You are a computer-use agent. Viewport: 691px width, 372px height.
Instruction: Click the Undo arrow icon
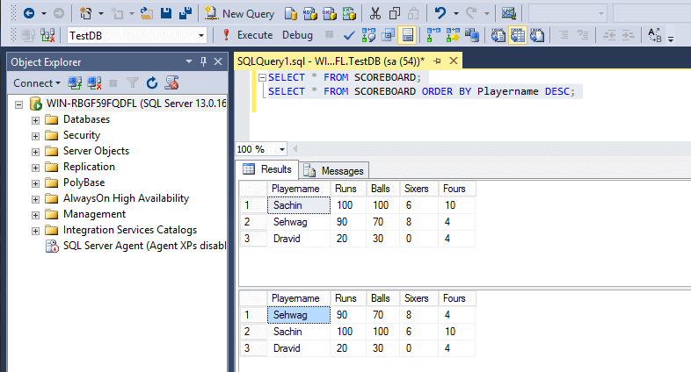pyautogui.click(x=442, y=13)
